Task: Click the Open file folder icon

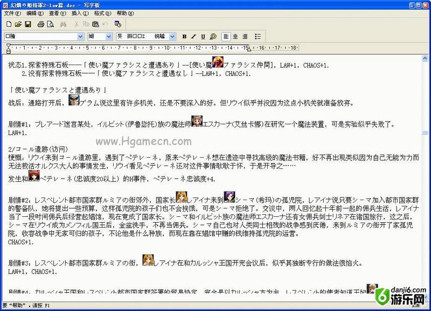Action: 18,24
